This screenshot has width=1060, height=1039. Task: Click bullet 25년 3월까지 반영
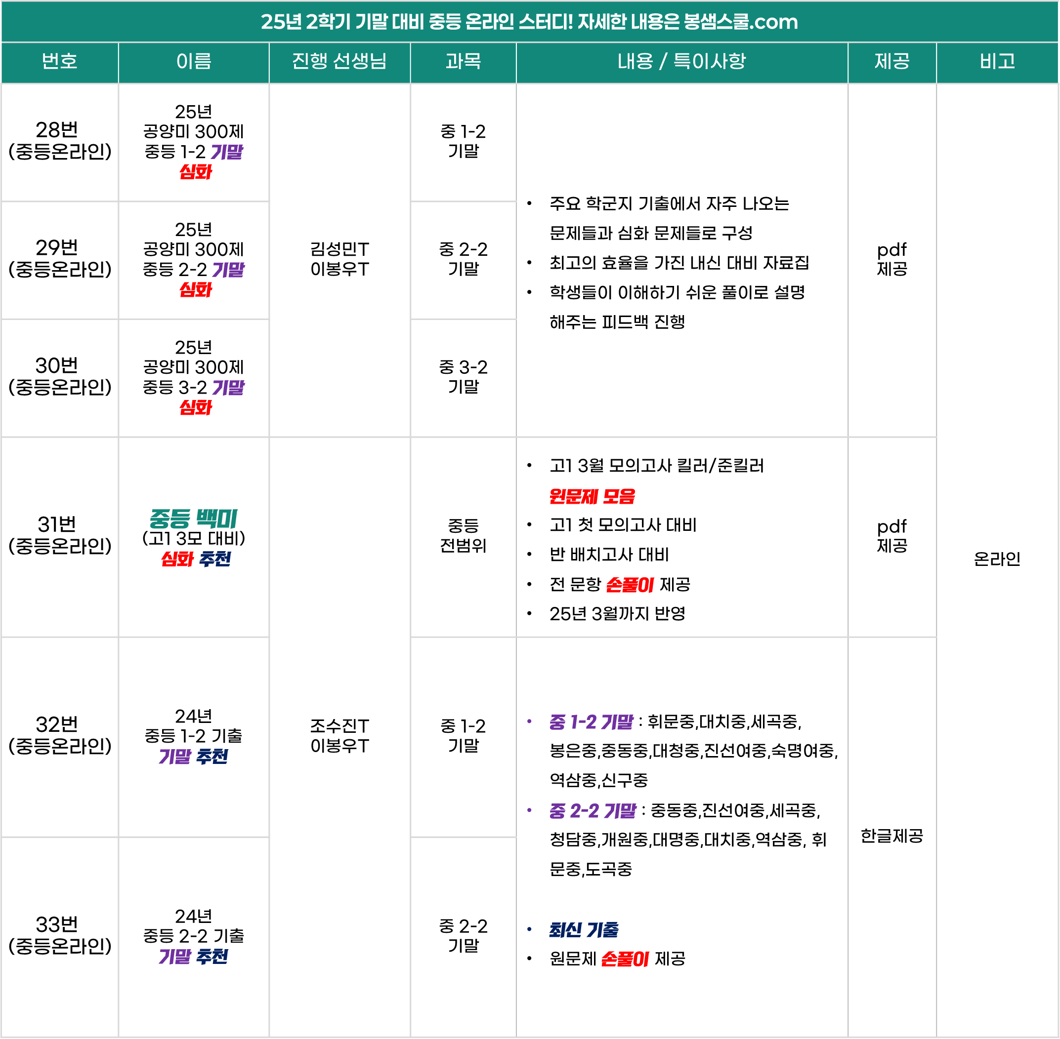pos(618,614)
